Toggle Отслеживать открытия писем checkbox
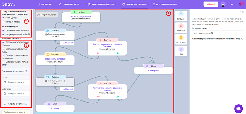Screen dimensions: 246x114 click(3, 49)
